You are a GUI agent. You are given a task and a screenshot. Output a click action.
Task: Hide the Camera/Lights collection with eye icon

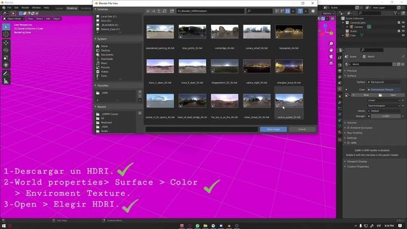coord(403,23)
